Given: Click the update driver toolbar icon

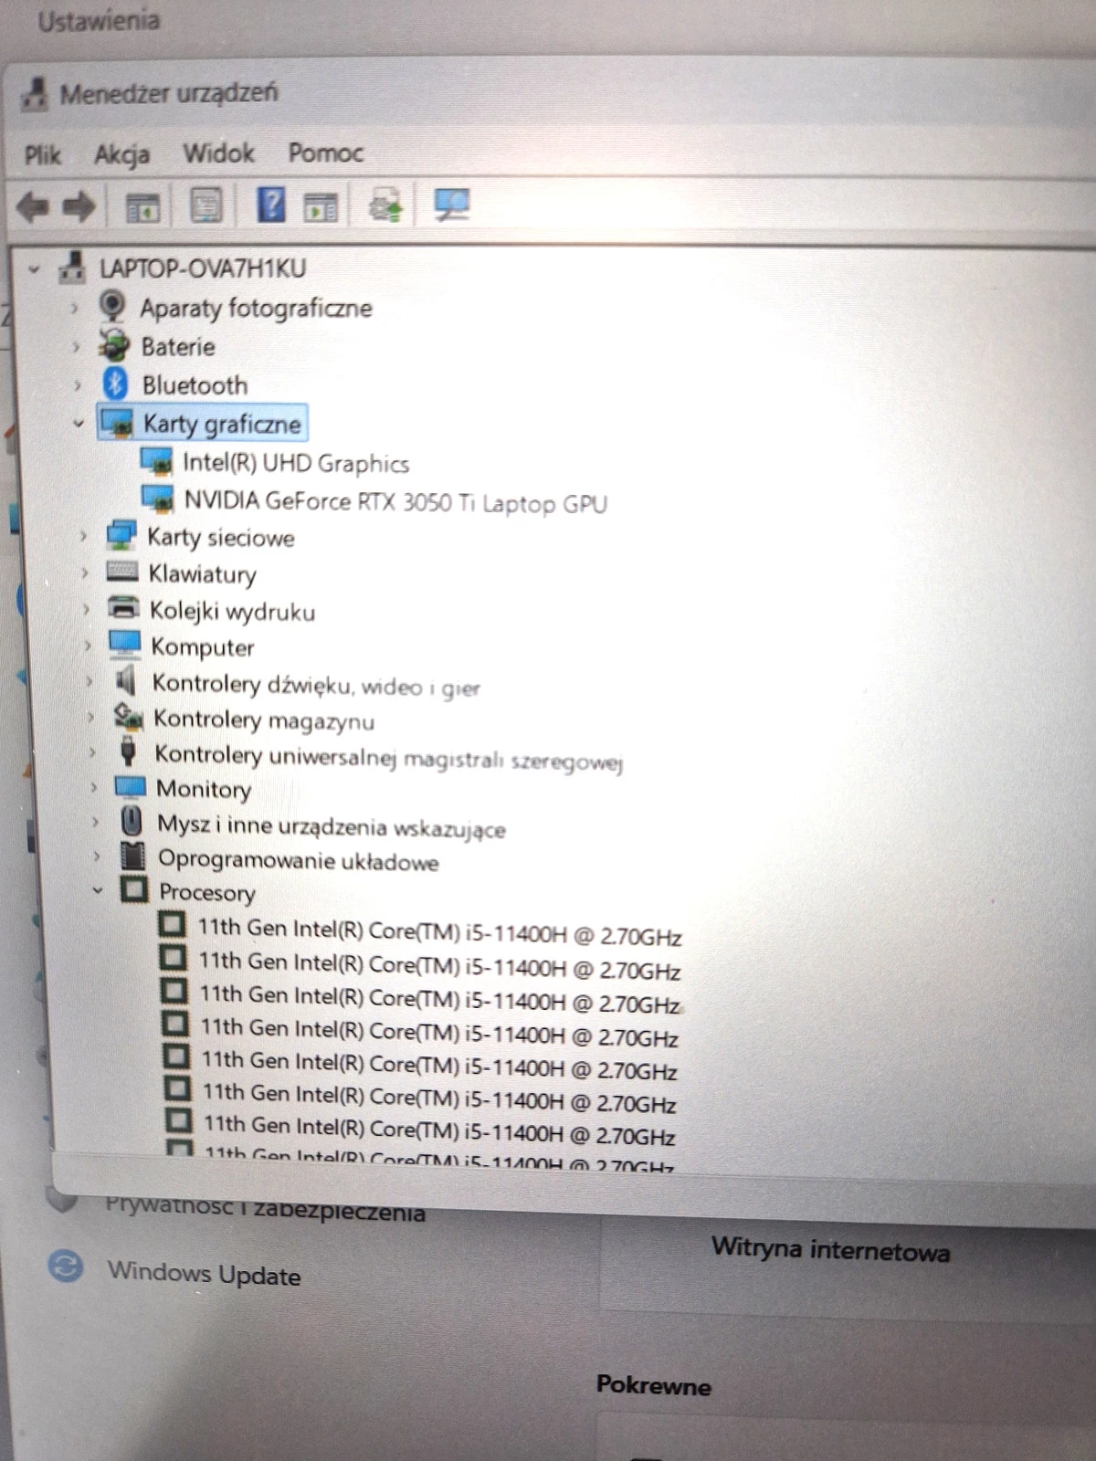Looking at the screenshot, I should (x=385, y=205).
